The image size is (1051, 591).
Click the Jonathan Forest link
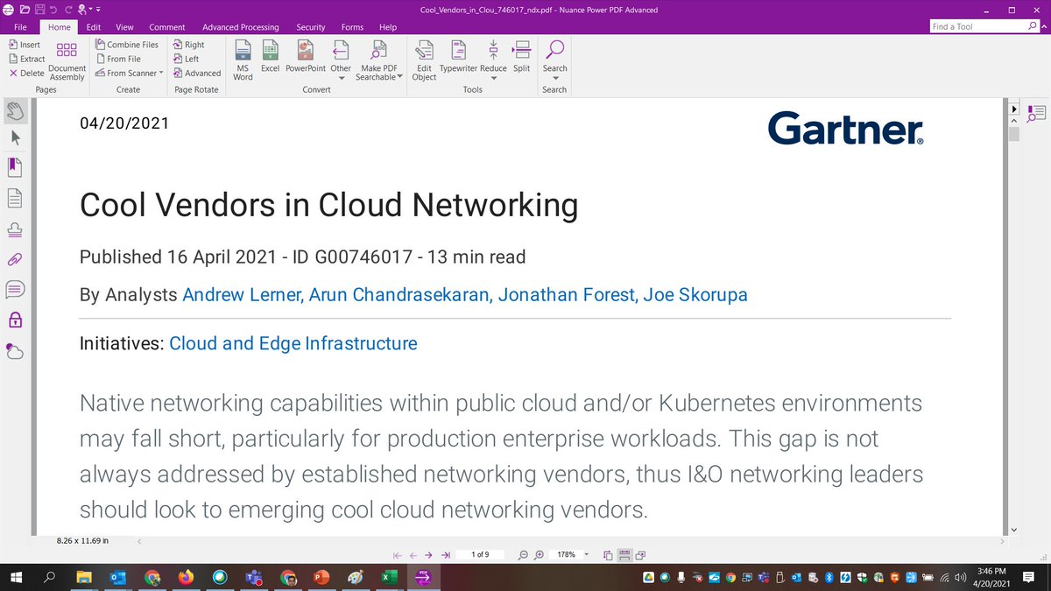click(x=567, y=295)
